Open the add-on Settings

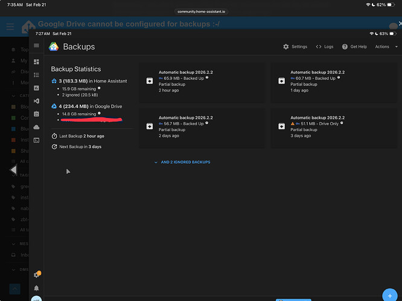(x=295, y=46)
